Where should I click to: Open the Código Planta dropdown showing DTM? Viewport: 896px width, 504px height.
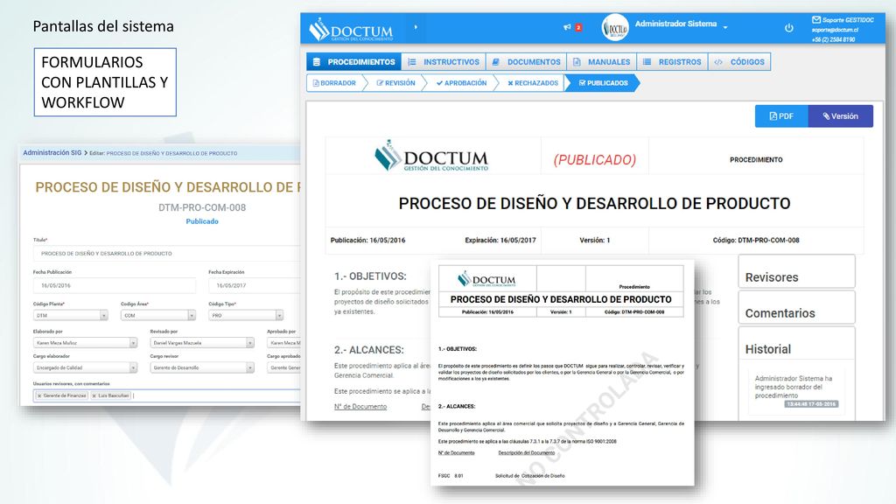70,315
